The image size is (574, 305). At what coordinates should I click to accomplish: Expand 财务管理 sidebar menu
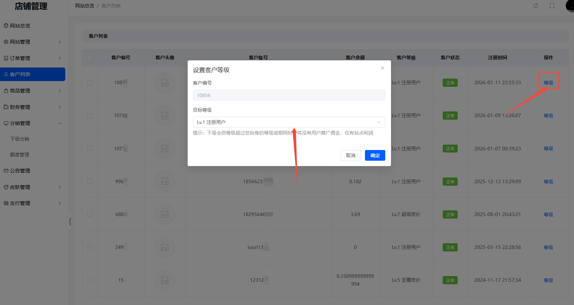click(x=33, y=107)
